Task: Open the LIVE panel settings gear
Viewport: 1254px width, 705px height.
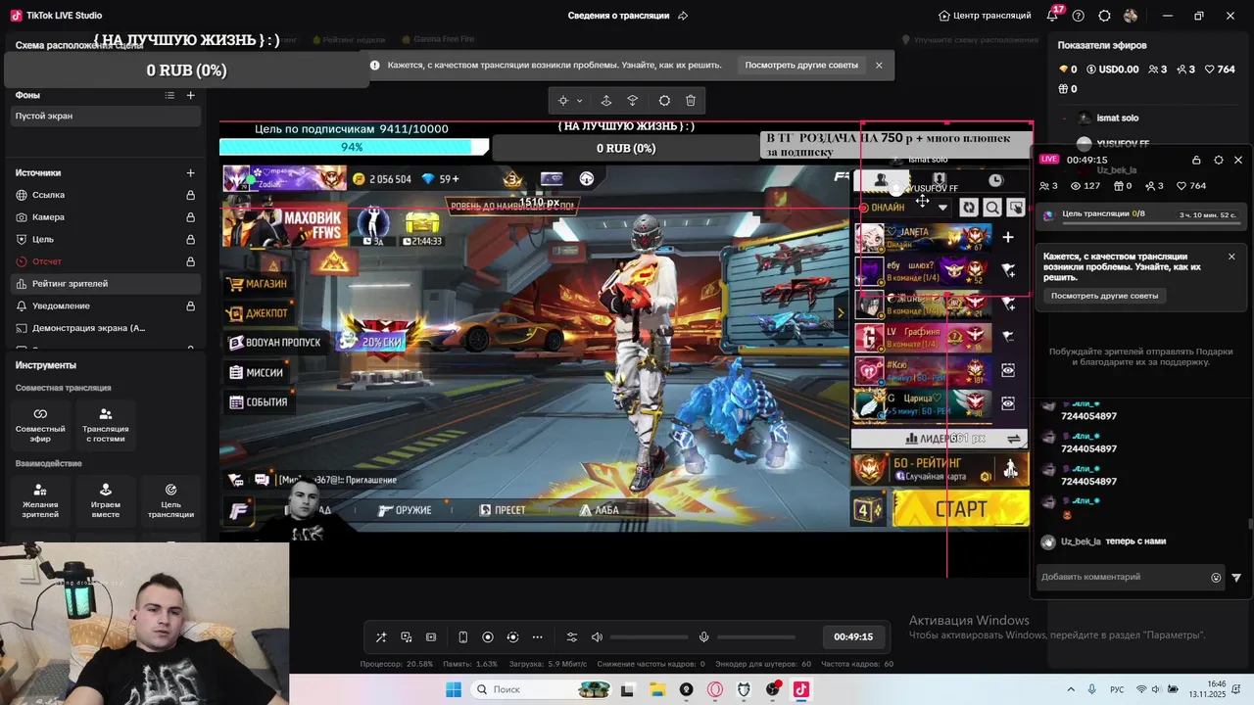Action: click(x=1218, y=160)
